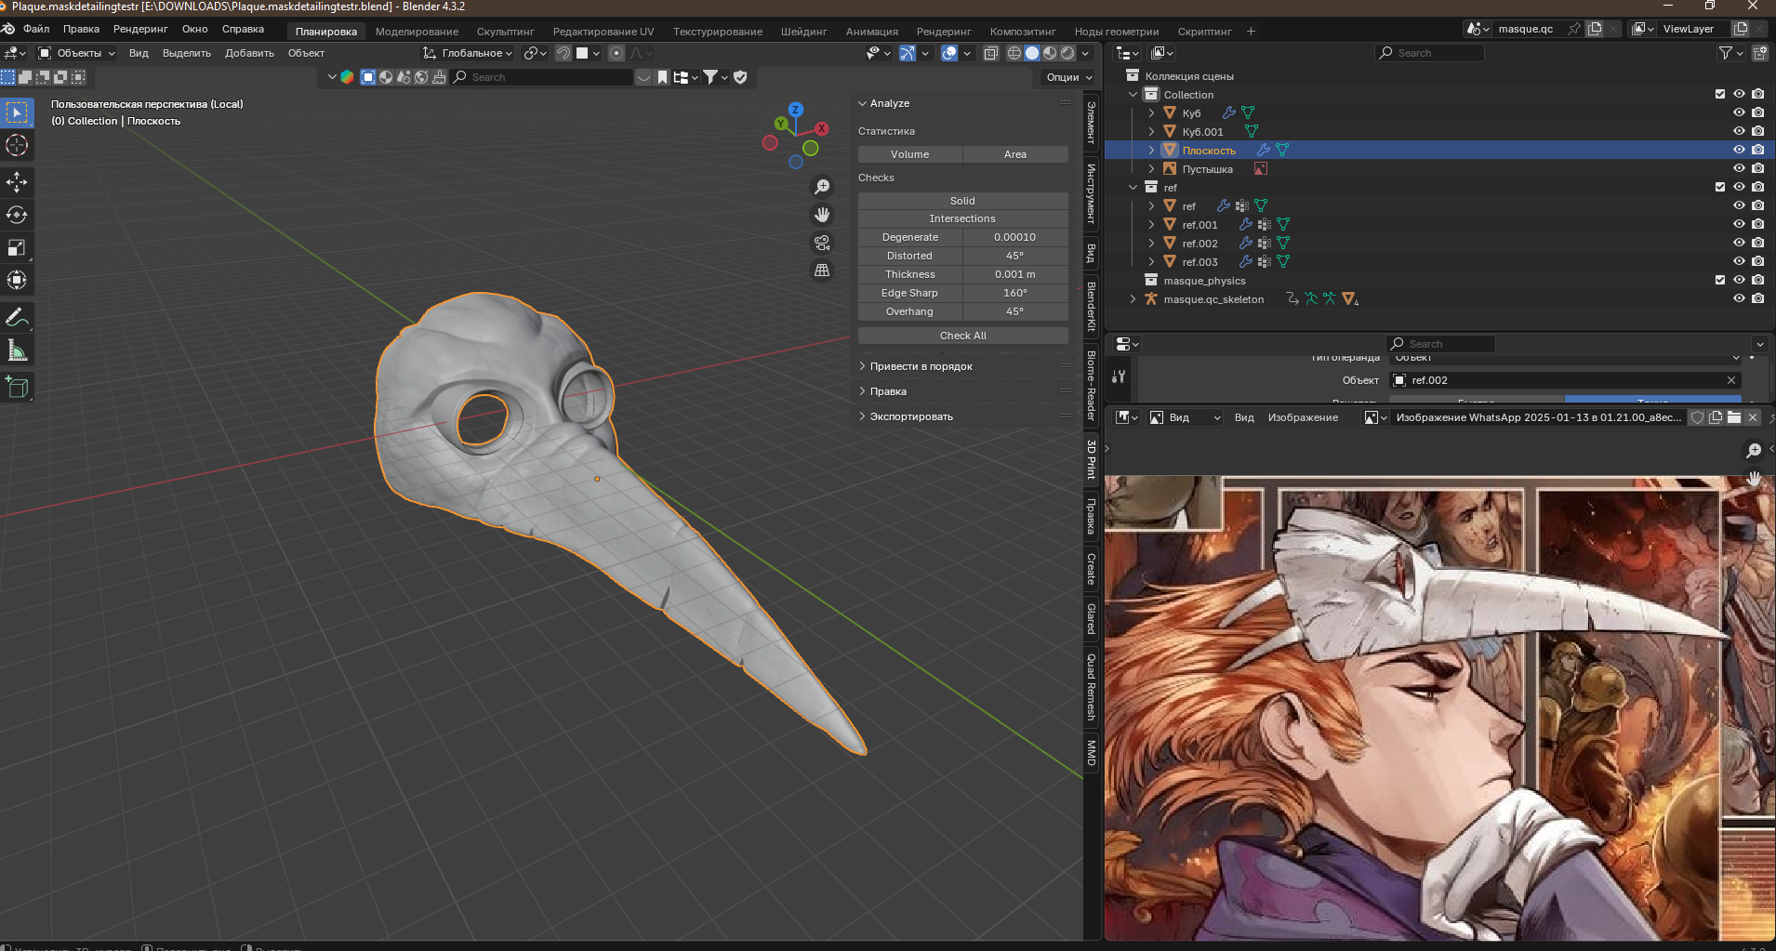Select the Move tool in left toolbar

tap(17, 181)
